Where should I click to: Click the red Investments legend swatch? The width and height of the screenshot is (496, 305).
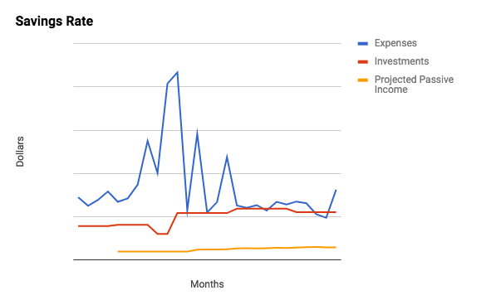(363, 62)
